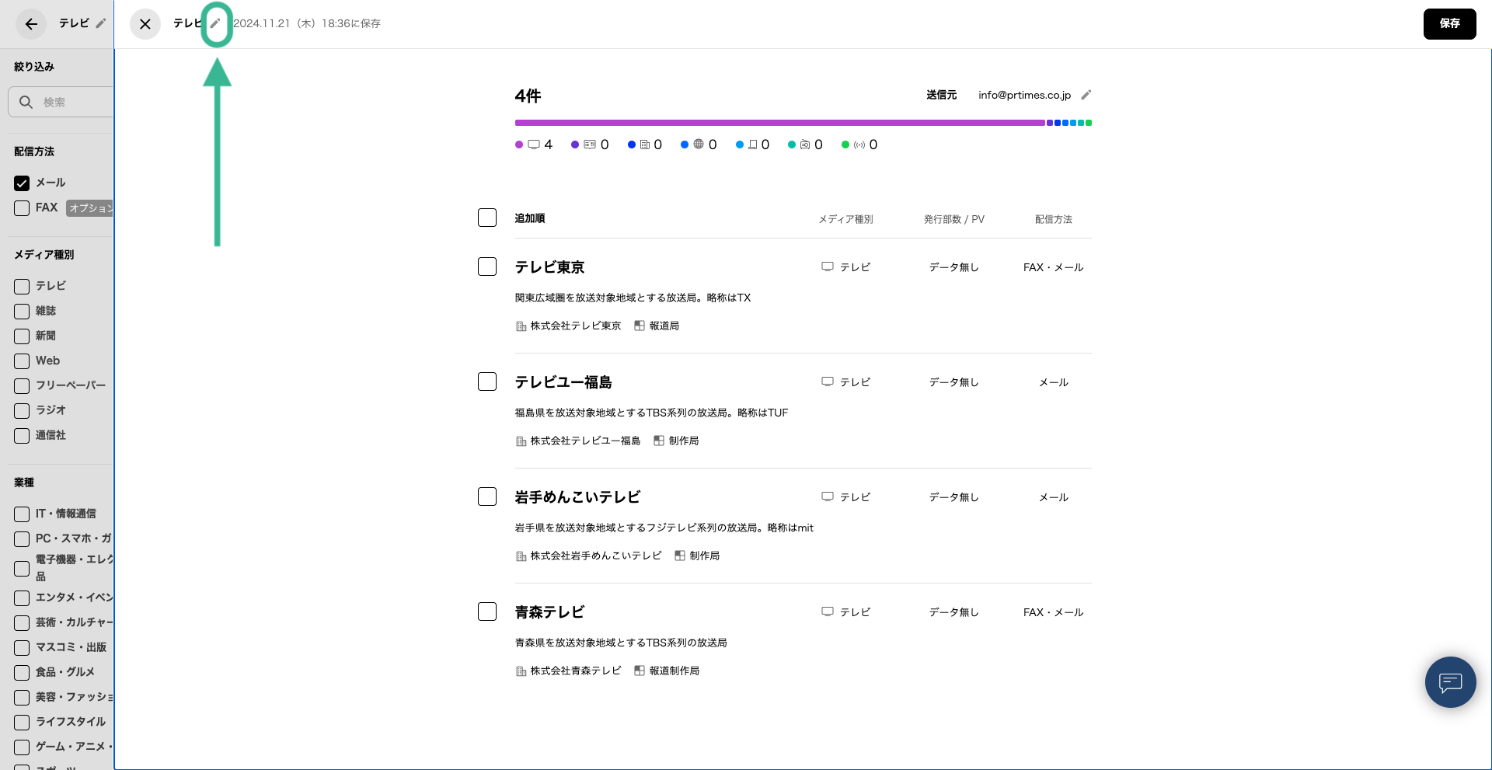
Task: Check the フリーペーパー media filter
Action: click(x=22, y=386)
